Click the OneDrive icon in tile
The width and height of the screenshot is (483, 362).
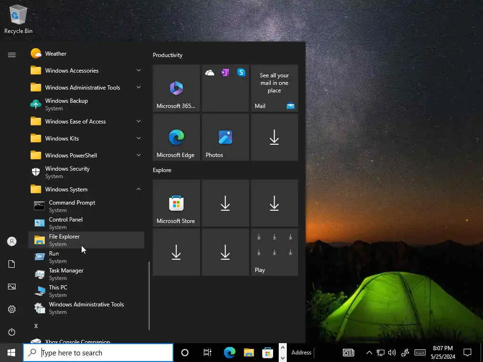pyautogui.click(x=210, y=73)
